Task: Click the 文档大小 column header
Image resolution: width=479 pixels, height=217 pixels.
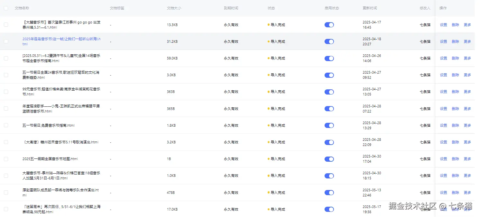Action: point(174,8)
